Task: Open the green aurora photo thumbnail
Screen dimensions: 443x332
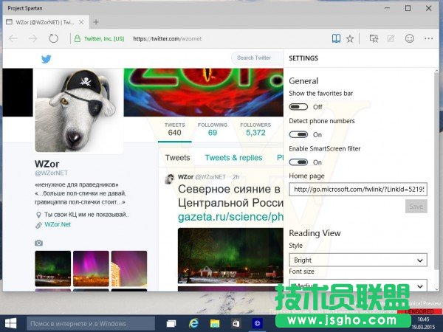Action: click(x=53, y=269)
